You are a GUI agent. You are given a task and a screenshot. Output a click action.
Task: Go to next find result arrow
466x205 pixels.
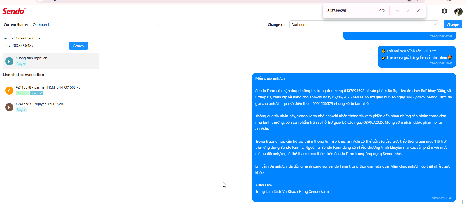pyautogui.click(x=408, y=11)
